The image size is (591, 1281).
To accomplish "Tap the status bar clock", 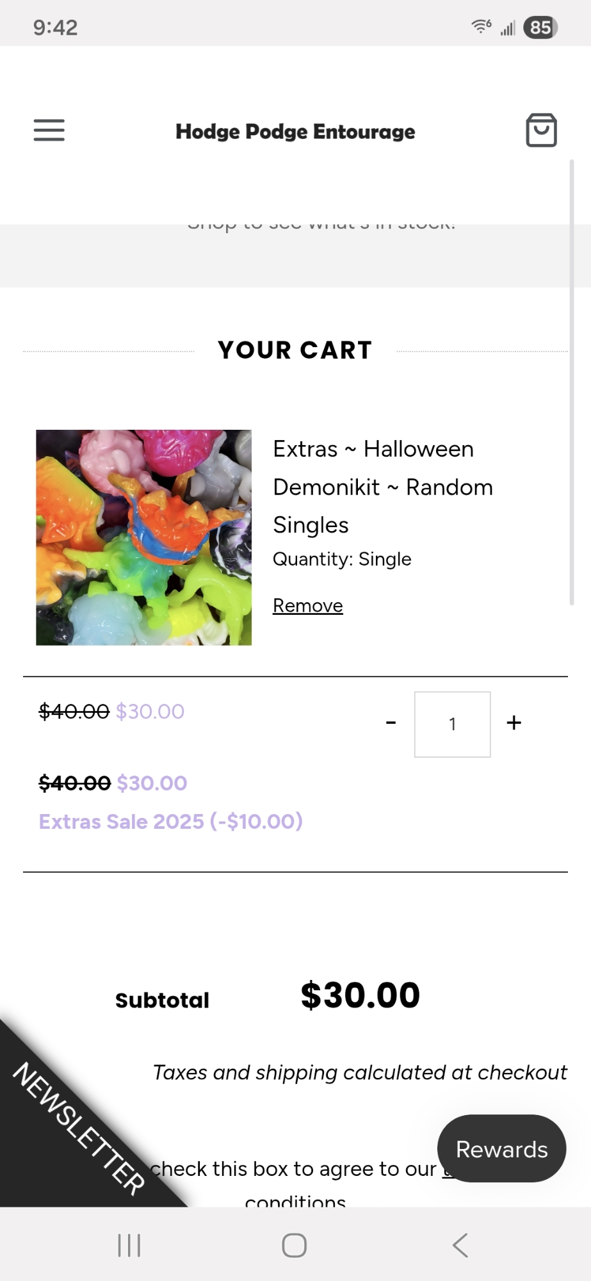I will (55, 28).
